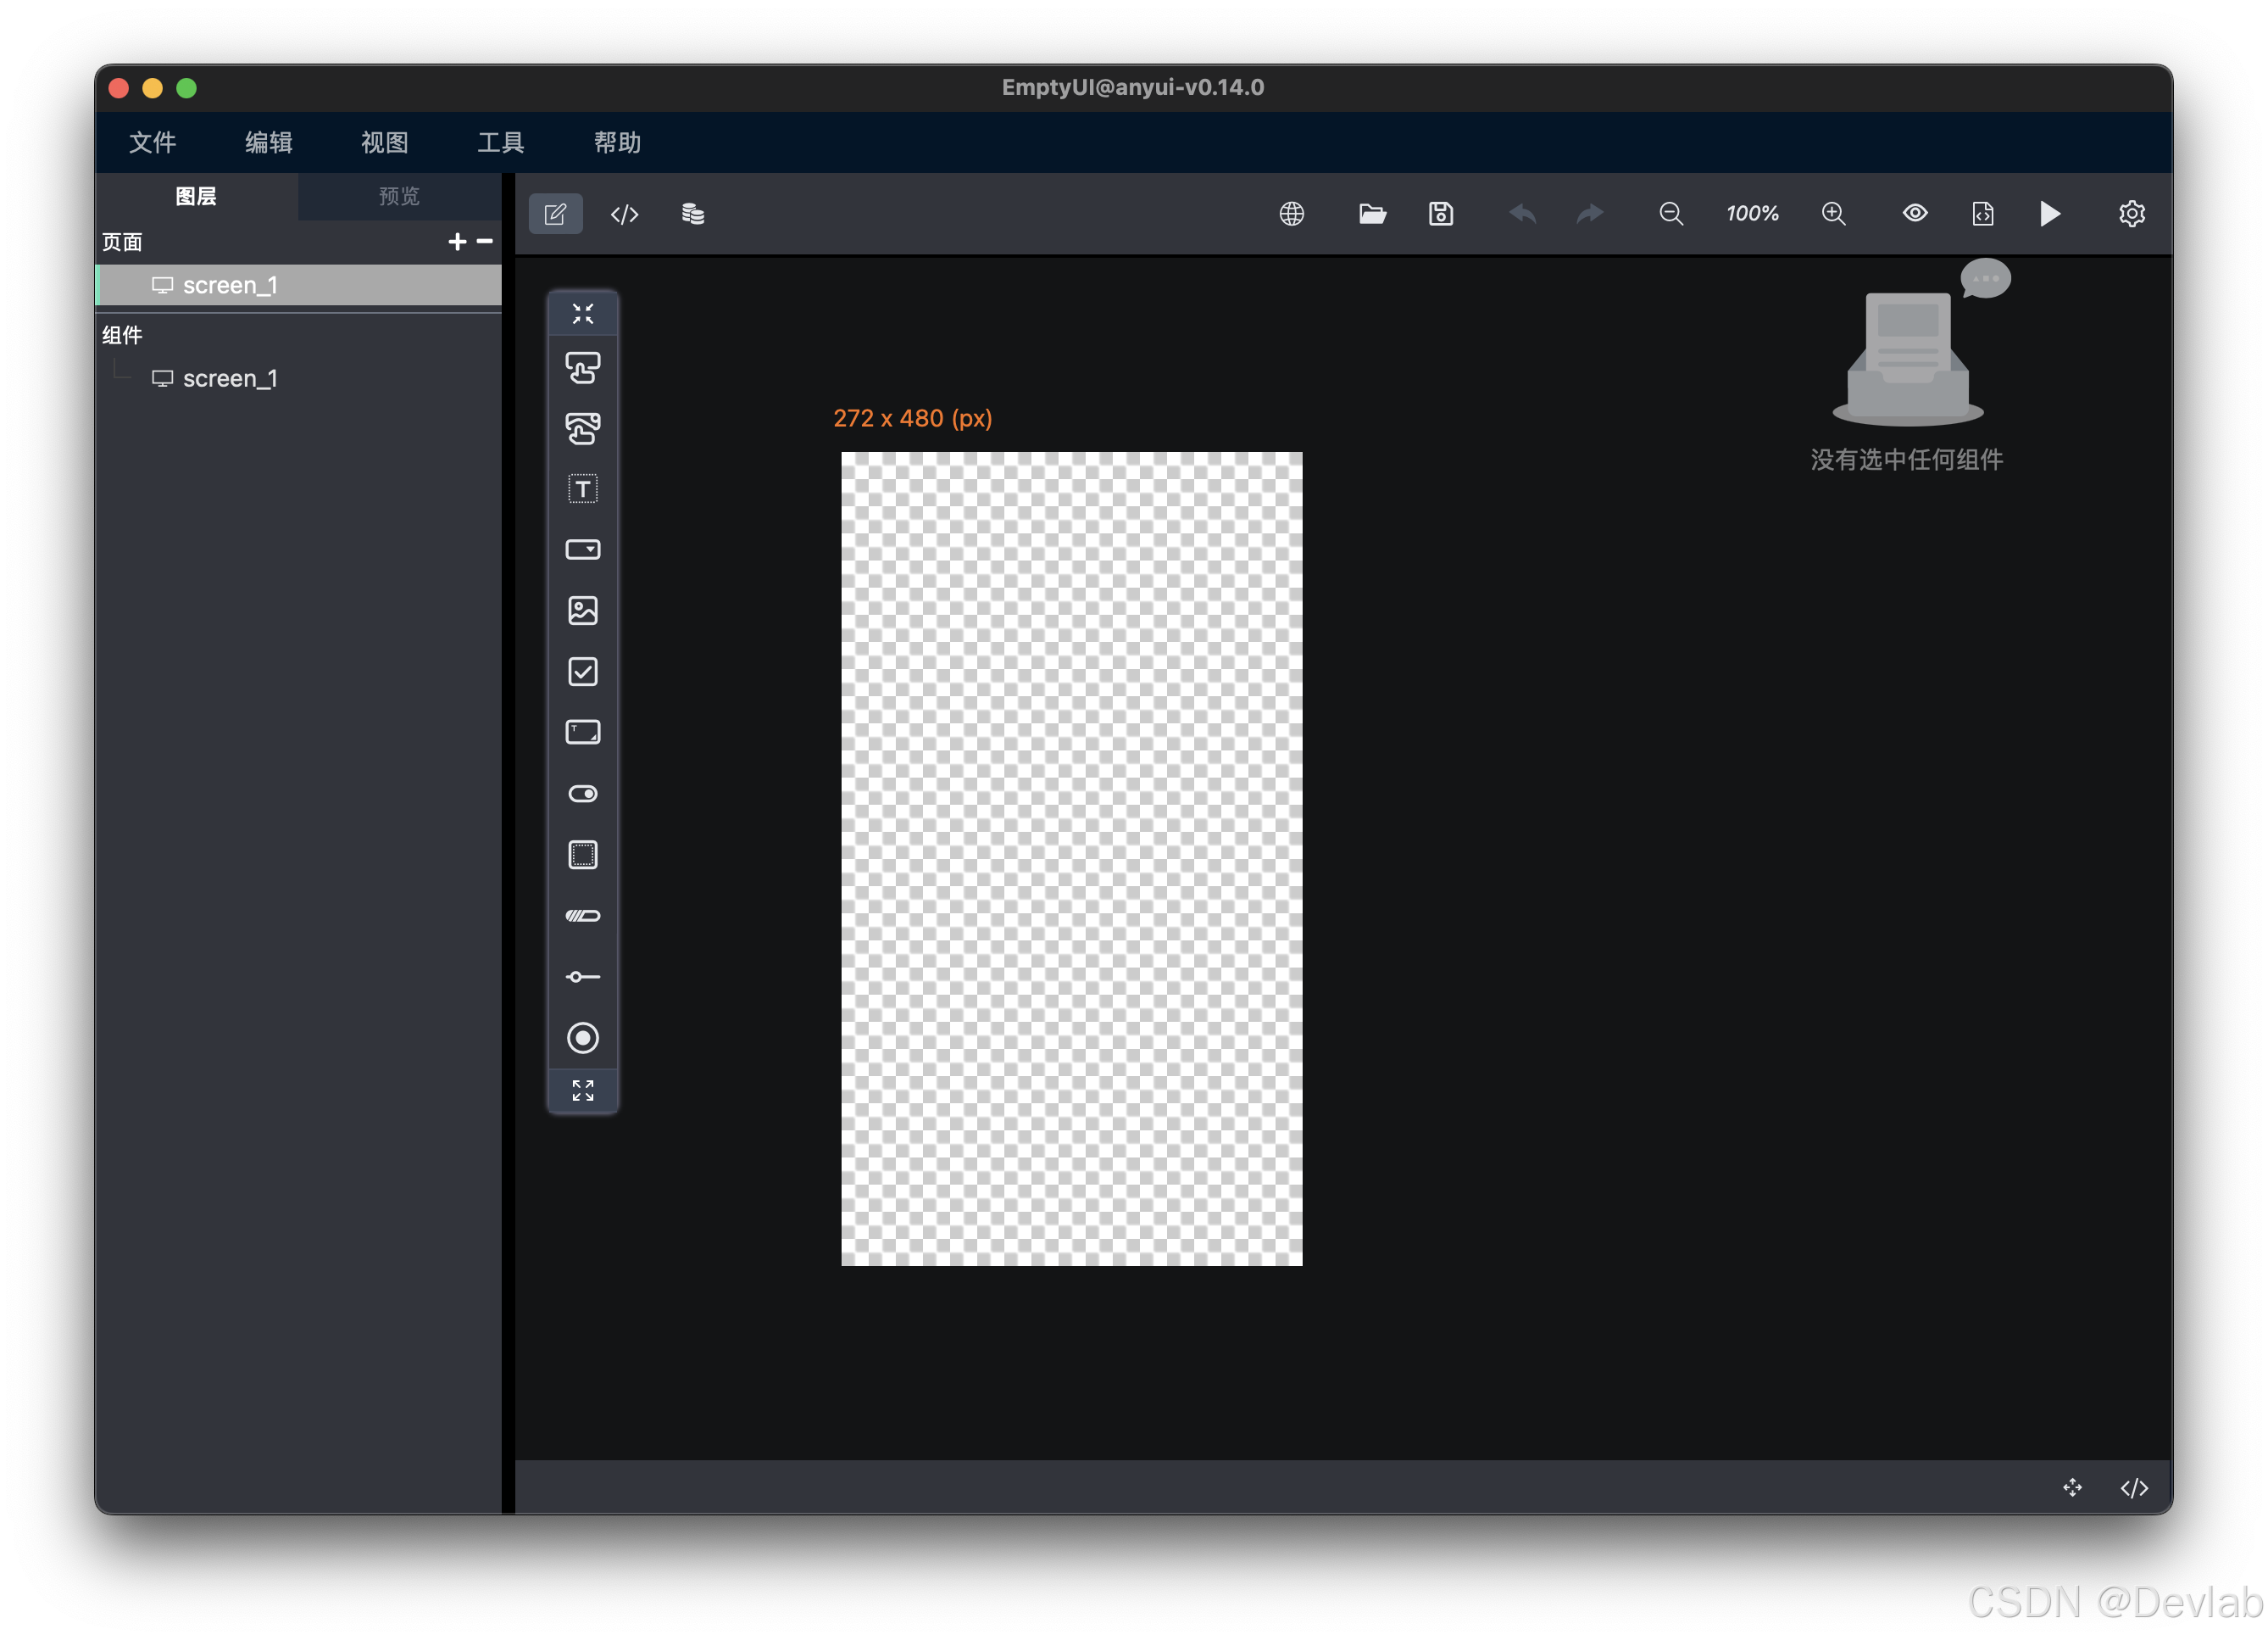Image resolution: width=2268 pixels, height=1640 pixels.
Task: Select the Dropdown list widget tool
Action: click(583, 549)
